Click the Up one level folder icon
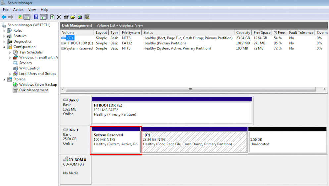 pos(20,17)
